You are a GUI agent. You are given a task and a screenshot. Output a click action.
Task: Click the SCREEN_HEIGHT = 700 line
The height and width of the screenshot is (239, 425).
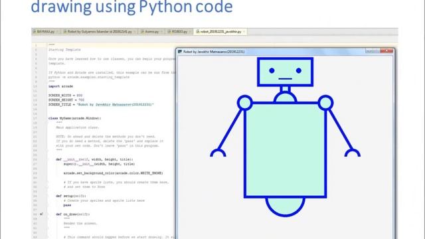[66, 100]
